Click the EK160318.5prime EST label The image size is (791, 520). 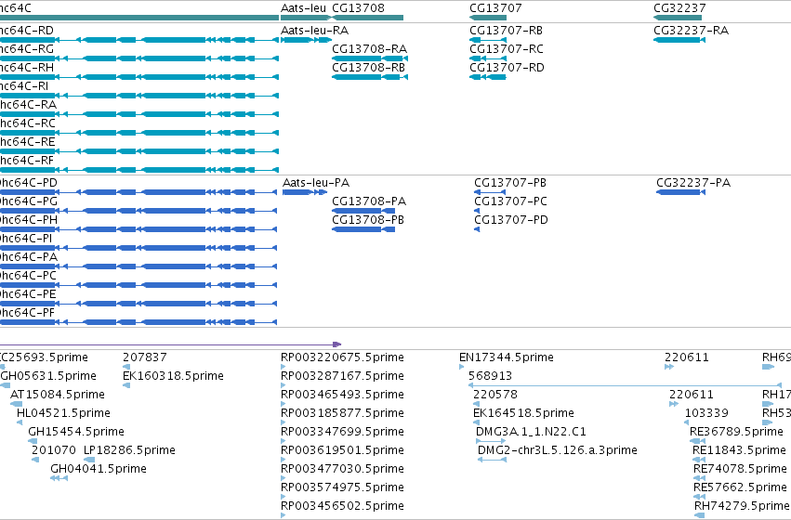pos(173,376)
